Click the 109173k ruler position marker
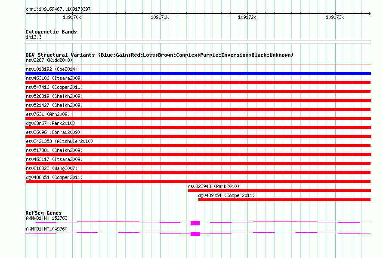This screenshot has width=383, height=258. [335, 18]
